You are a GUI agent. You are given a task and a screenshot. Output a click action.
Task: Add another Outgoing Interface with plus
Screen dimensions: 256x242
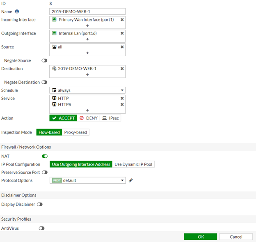87,39
